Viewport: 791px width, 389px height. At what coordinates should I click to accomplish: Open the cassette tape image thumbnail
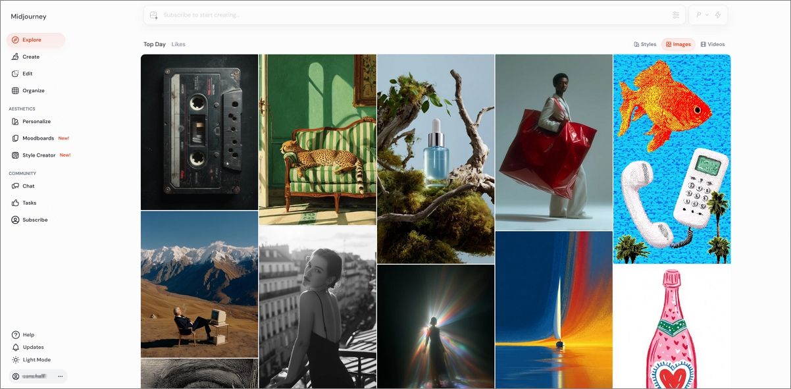(199, 132)
